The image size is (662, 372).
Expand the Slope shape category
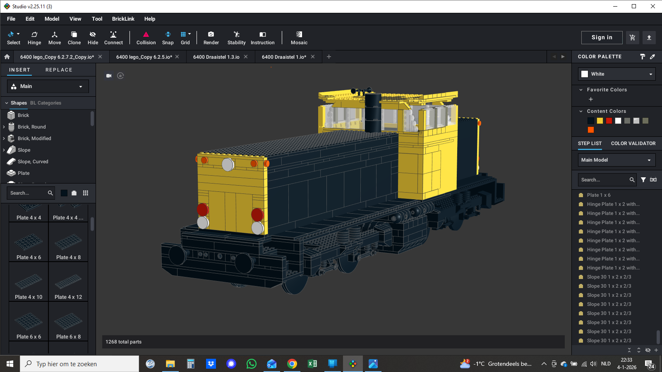coord(4,150)
